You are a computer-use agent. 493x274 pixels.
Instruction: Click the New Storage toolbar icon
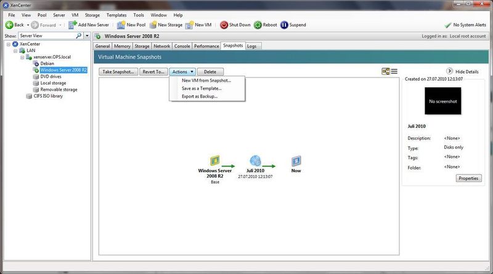point(153,25)
